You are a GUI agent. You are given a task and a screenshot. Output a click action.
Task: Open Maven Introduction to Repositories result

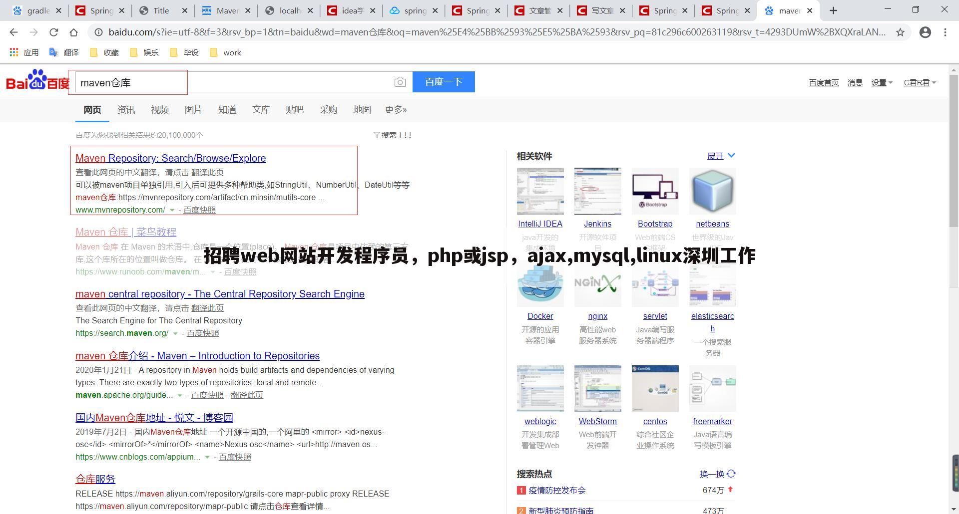click(197, 356)
